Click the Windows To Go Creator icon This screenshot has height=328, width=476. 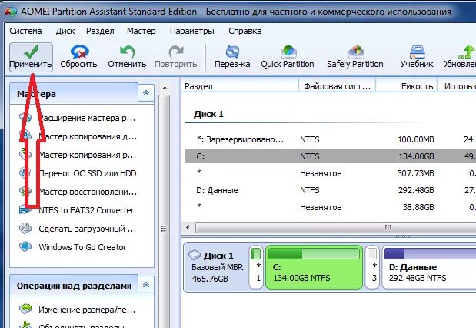tap(25, 246)
